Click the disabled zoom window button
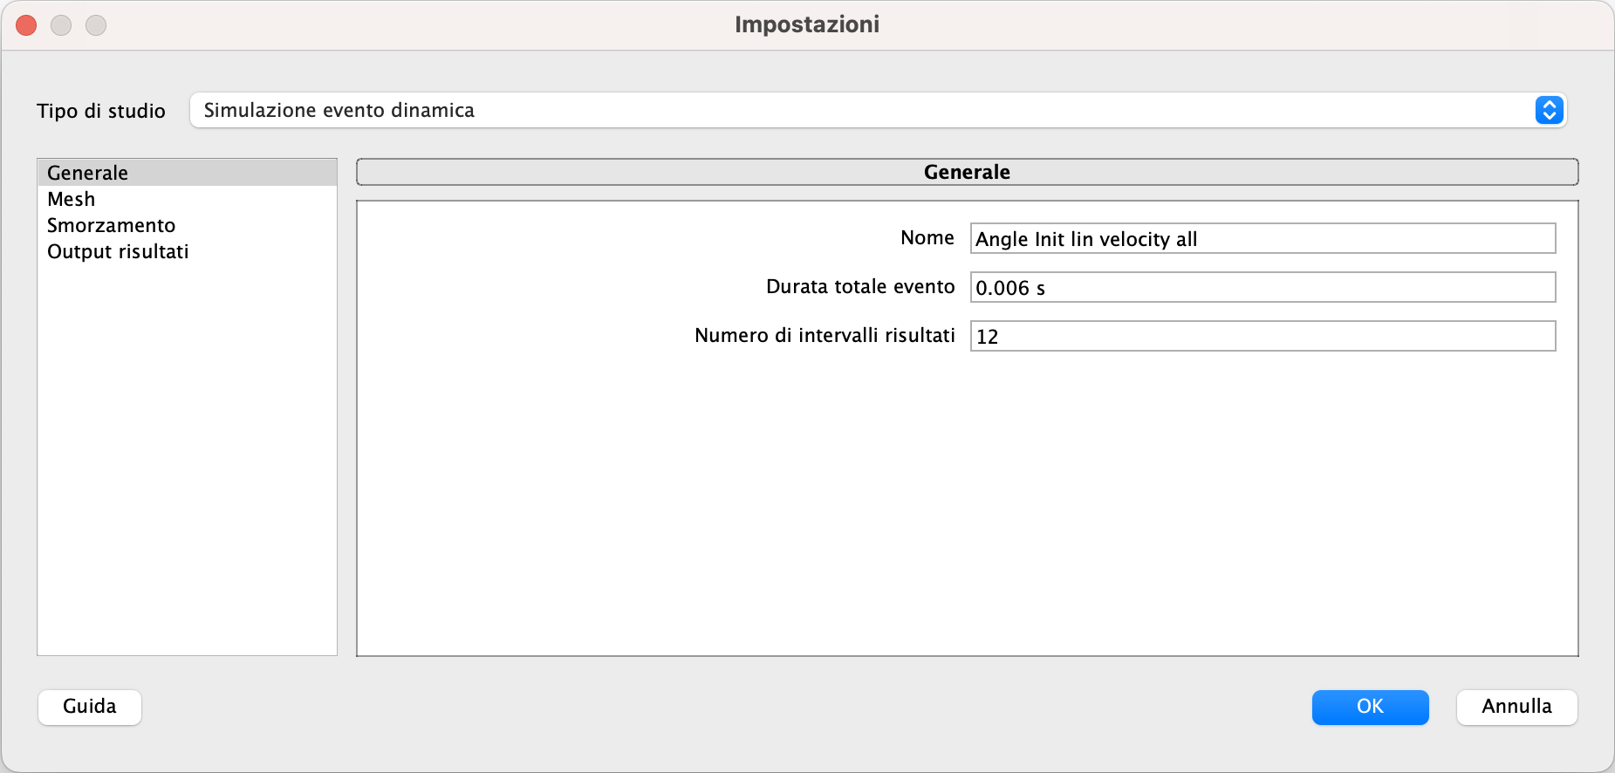Image resolution: width=1615 pixels, height=773 pixels. click(96, 25)
